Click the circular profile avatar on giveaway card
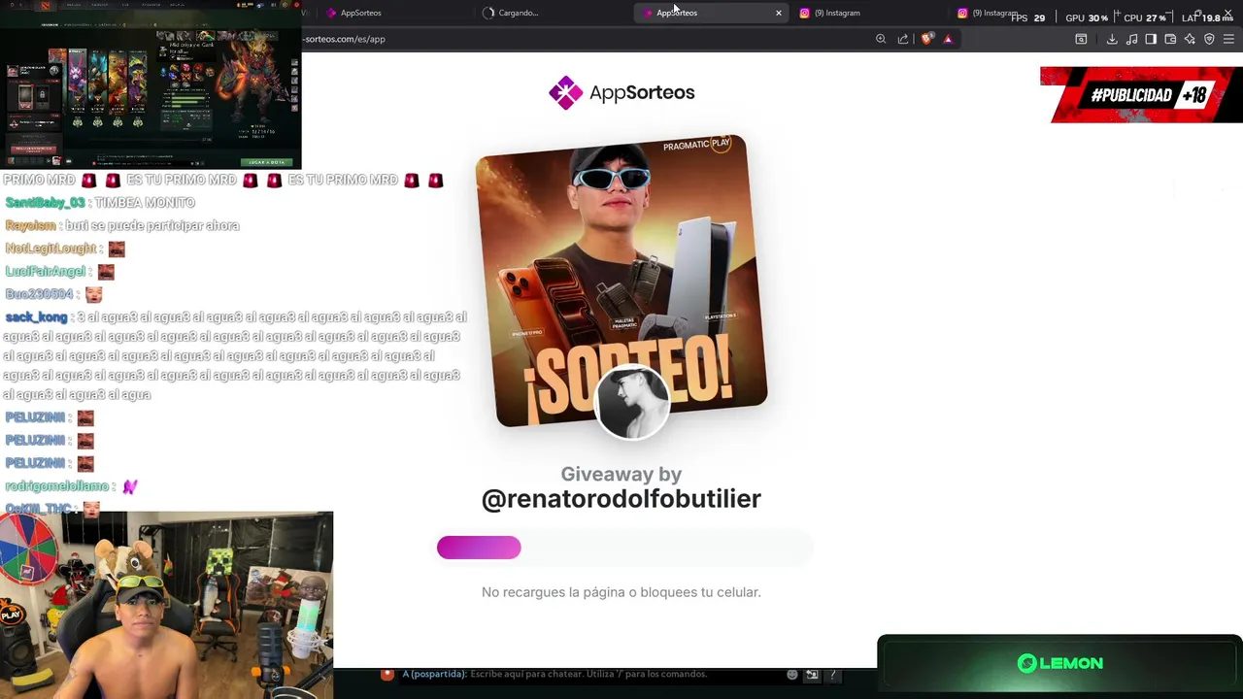This screenshot has height=699, width=1243. 632,402
